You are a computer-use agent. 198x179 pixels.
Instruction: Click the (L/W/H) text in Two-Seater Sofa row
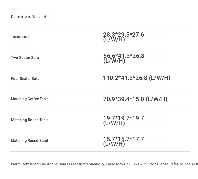[114, 61]
